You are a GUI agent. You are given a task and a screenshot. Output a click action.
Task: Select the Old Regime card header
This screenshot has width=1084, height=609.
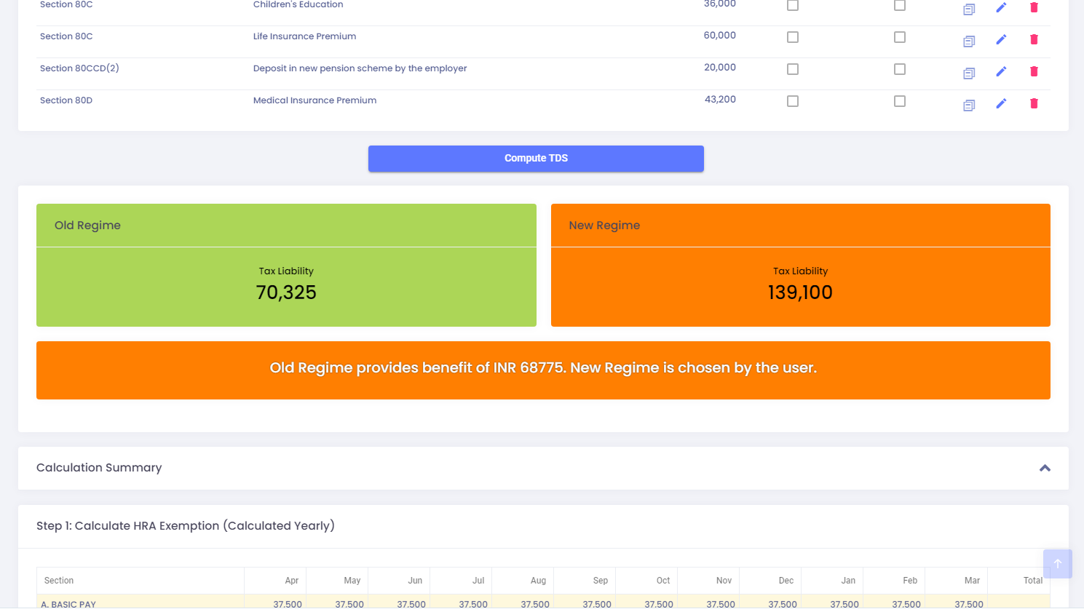pyautogui.click(x=286, y=226)
